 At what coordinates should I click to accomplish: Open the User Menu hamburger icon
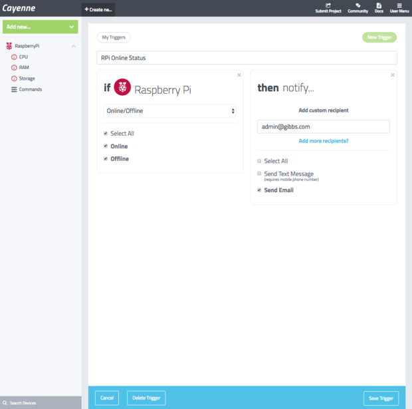399,5
